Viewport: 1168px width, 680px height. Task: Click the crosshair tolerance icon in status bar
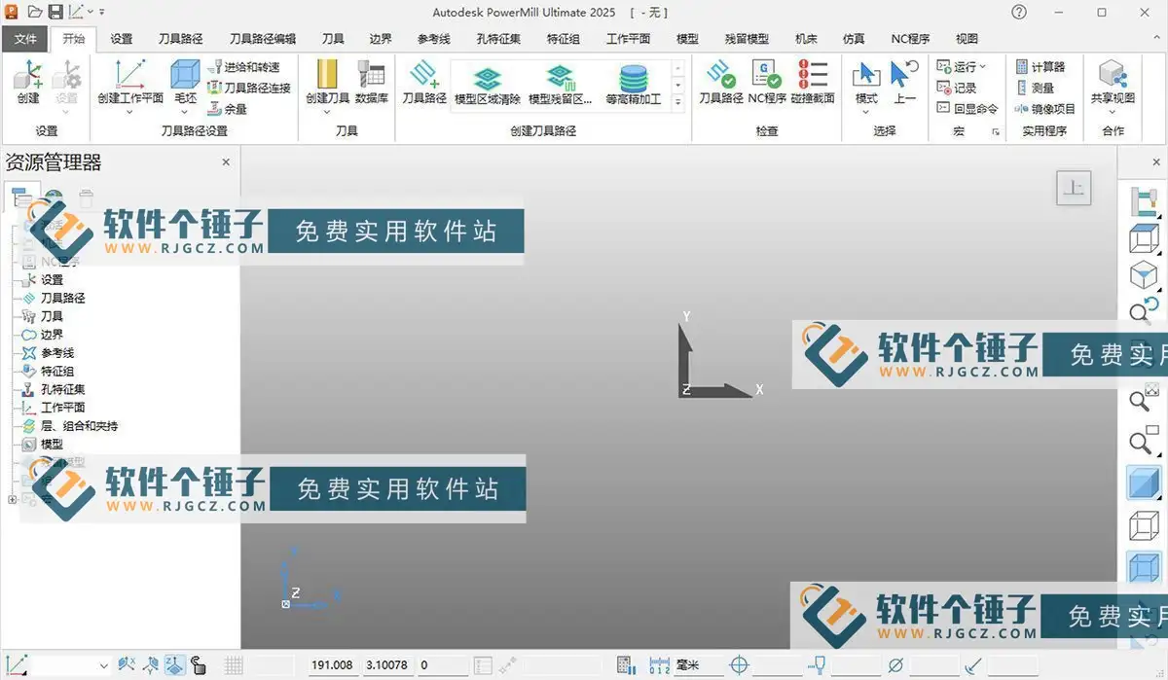740,665
